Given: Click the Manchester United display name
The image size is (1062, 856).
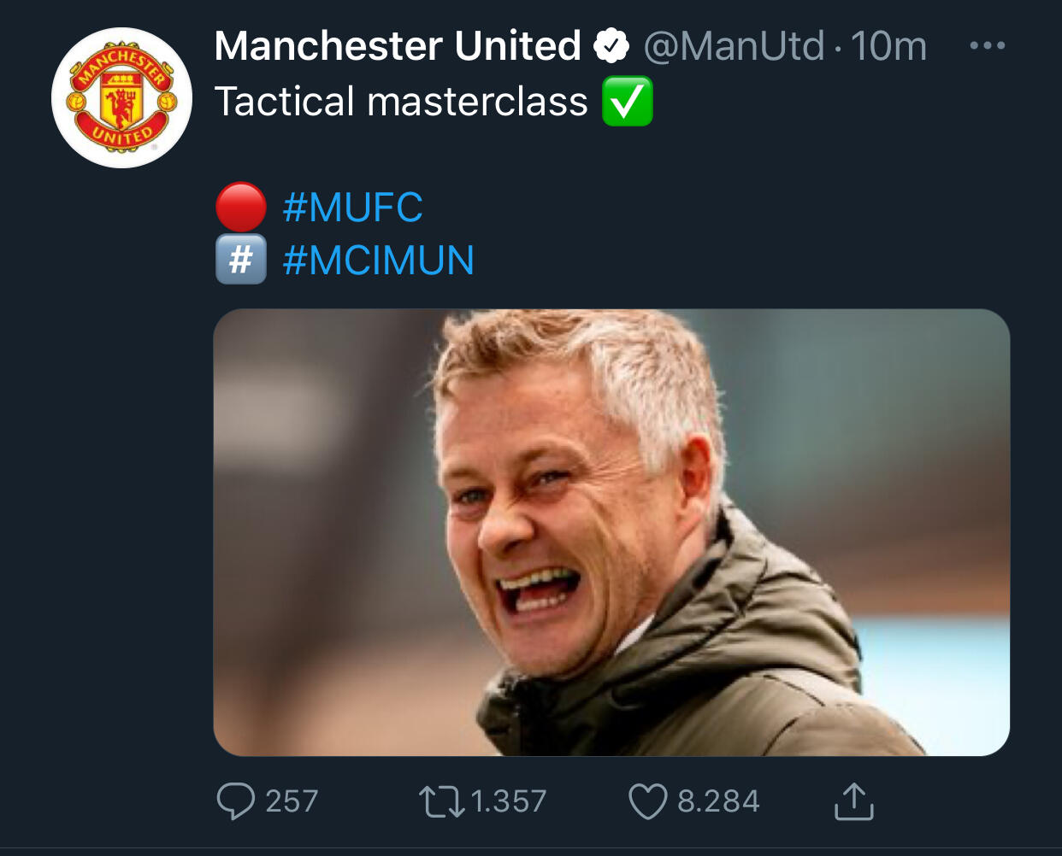Looking at the screenshot, I should click(398, 46).
